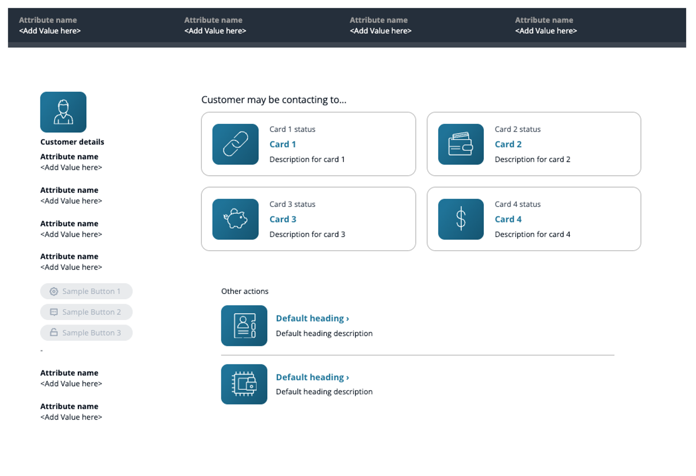Screen dimensions: 696x476
Task: Click the piggy bank icon on Card 3
Action: [235, 219]
